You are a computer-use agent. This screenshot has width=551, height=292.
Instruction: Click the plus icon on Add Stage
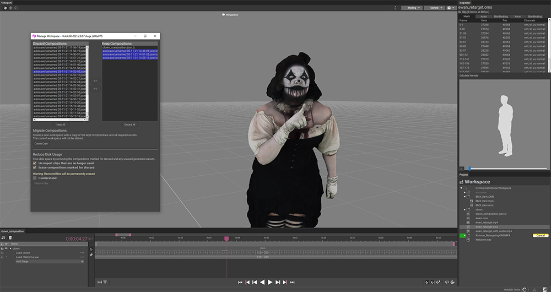[x=82, y=262]
